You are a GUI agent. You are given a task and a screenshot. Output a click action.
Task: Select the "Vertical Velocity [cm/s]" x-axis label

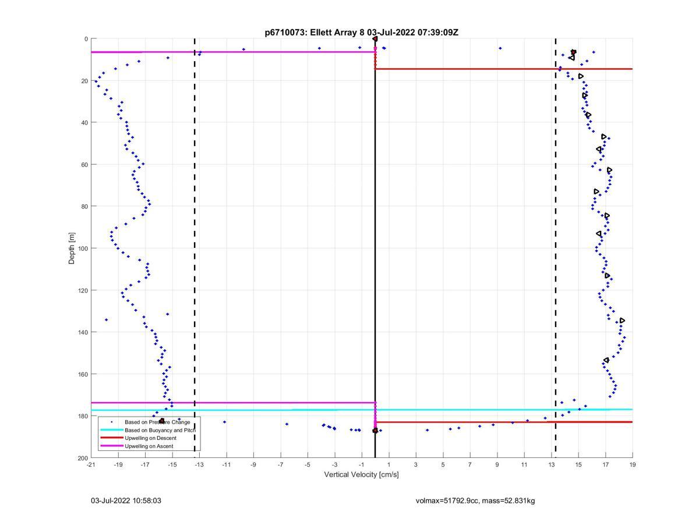pos(361,475)
